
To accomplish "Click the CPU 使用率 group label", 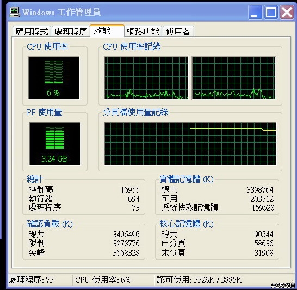I will pos(47,47).
